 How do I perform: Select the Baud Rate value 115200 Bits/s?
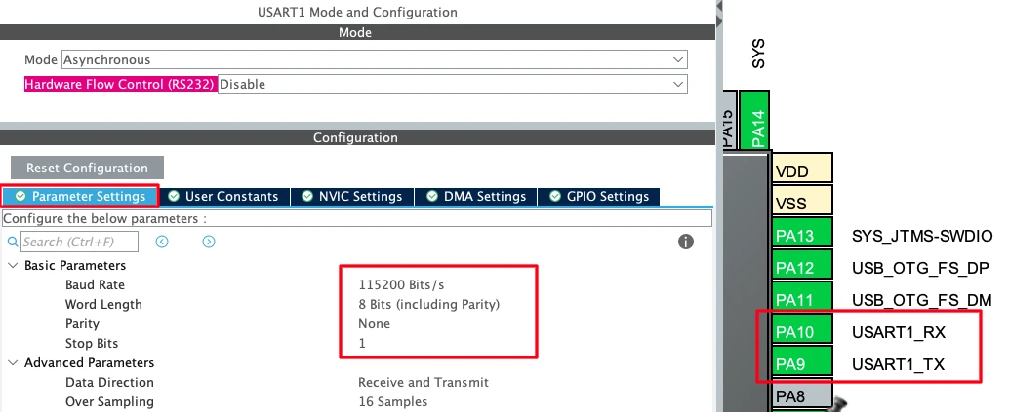tap(401, 284)
